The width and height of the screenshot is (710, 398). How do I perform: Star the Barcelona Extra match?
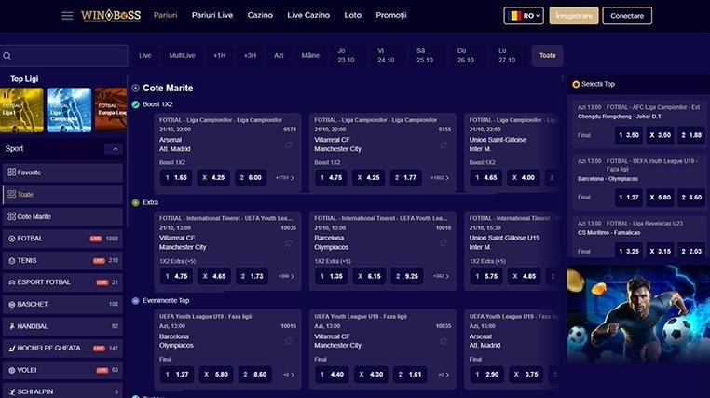point(444,242)
